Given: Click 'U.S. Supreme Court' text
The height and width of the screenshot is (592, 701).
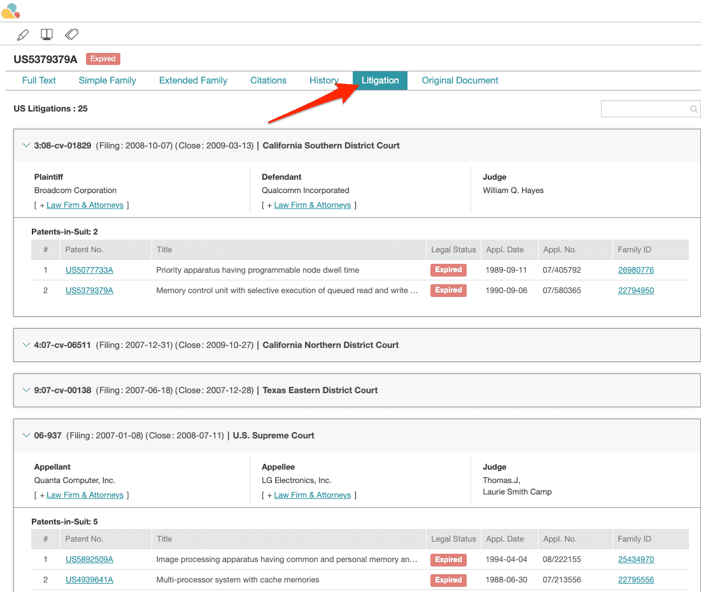Looking at the screenshot, I should [x=274, y=435].
